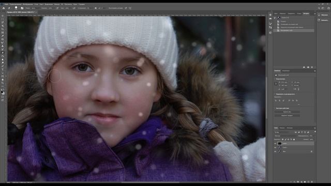Open the Filter menu
331x186 pixels.
(57, 4)
